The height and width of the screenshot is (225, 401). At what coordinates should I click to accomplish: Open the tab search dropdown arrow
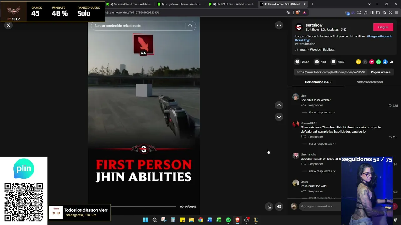(x=369, y=4)
